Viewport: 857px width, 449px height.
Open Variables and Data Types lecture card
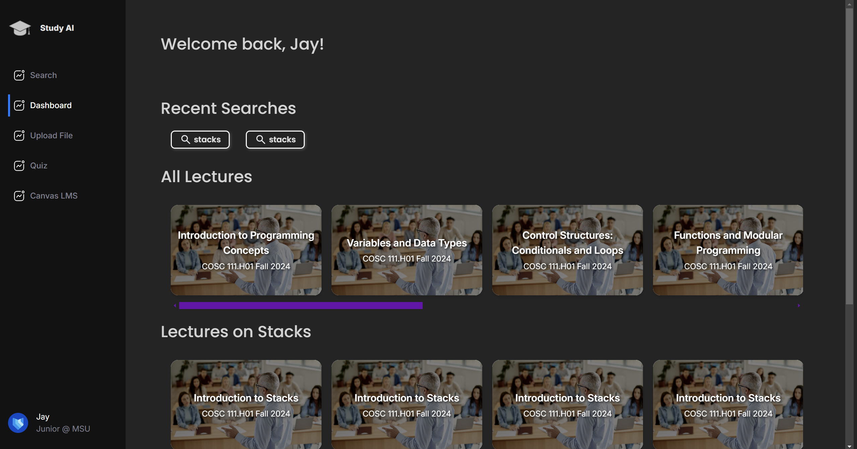tap(407, 250)
